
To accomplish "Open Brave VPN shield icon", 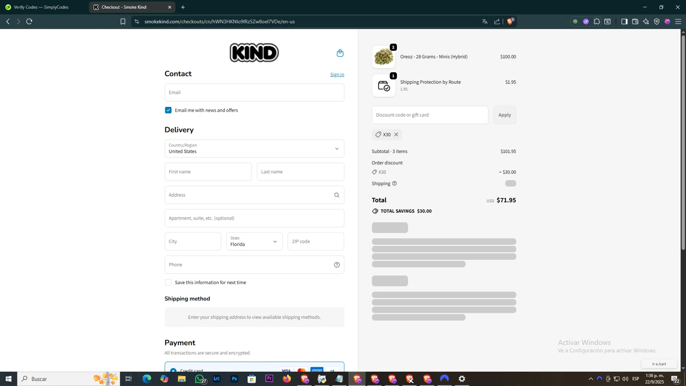I will (657, 21).
